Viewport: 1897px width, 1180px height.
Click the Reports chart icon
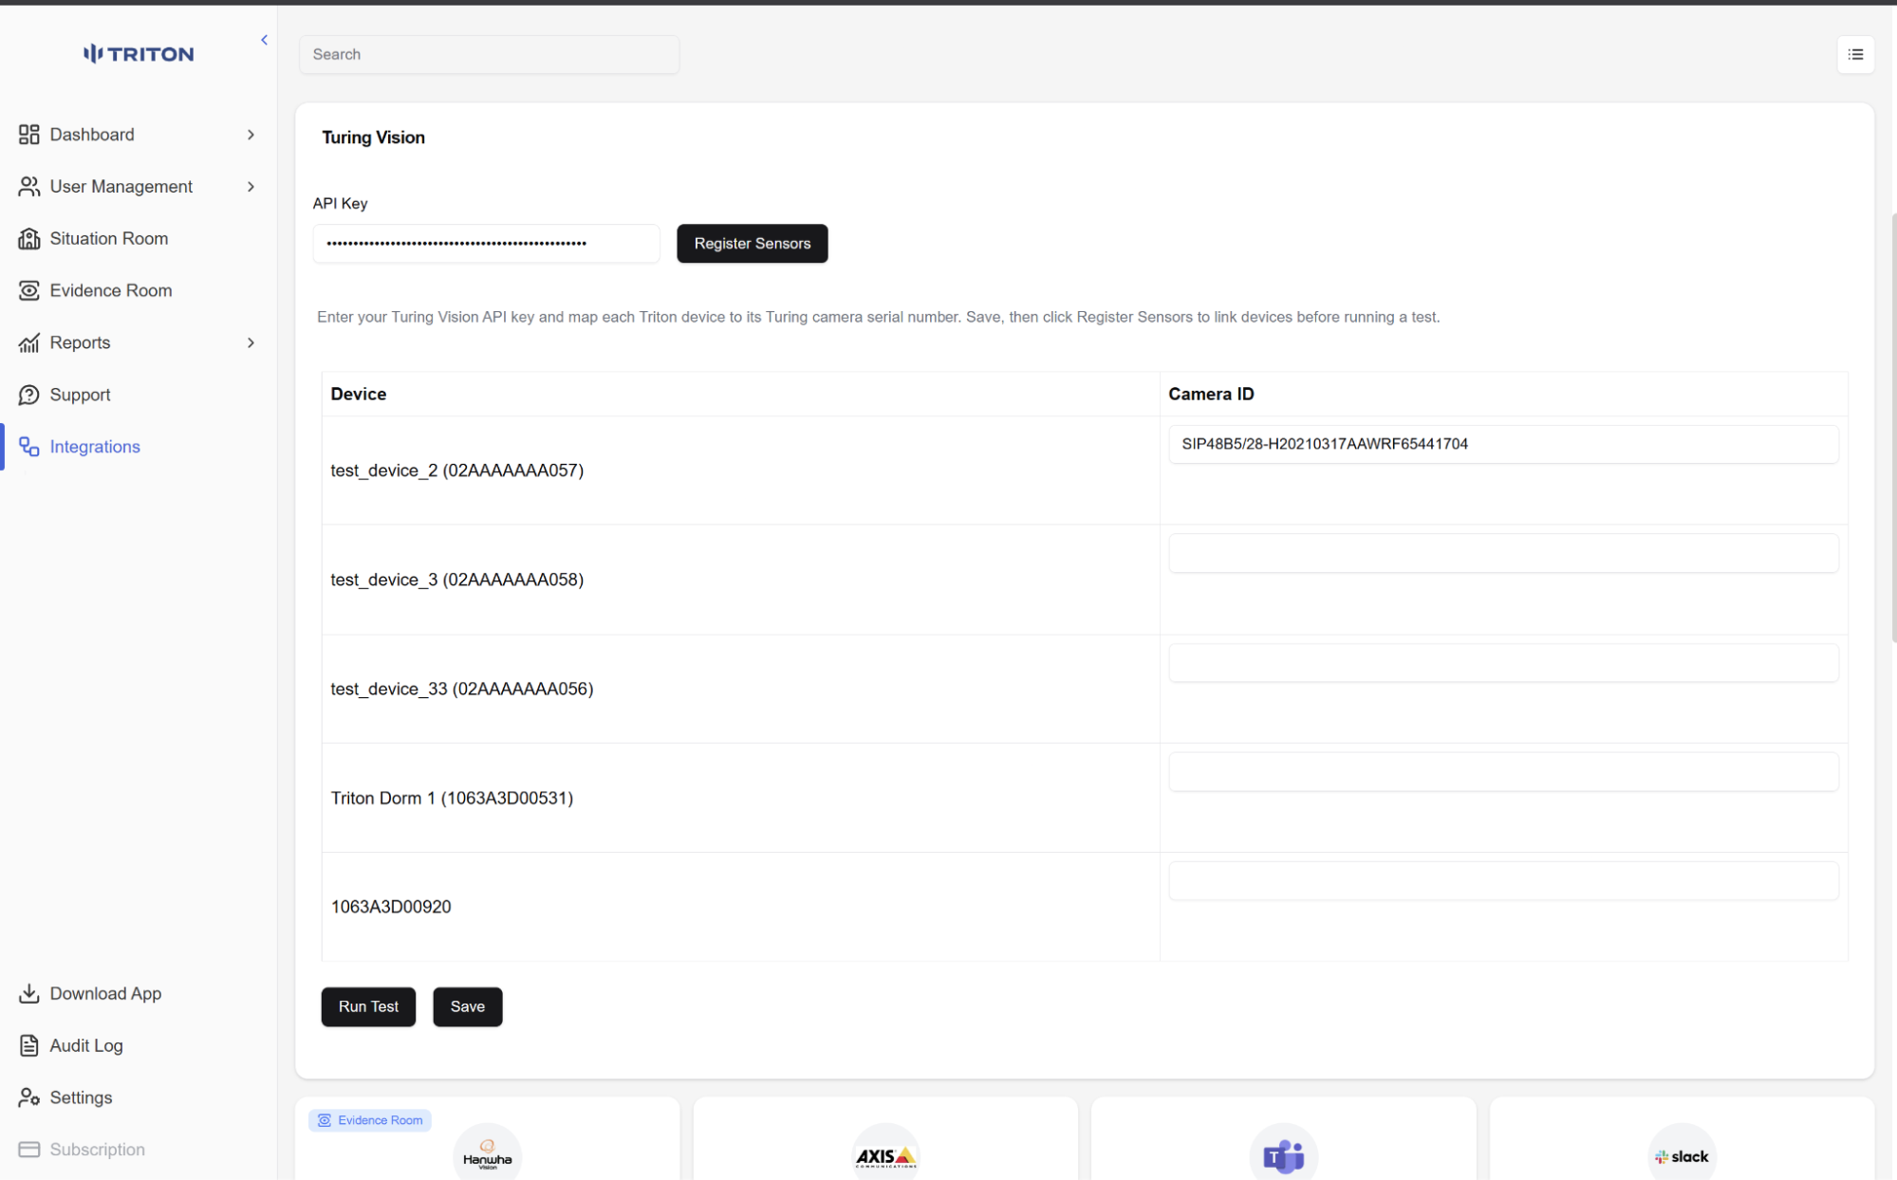tap(29, 343)
